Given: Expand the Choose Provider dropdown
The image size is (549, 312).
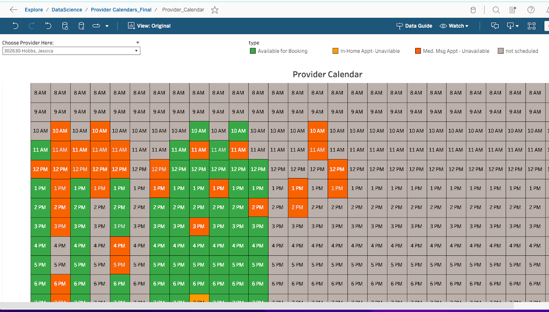Looking at the screenshot, I should pos(71,51).
